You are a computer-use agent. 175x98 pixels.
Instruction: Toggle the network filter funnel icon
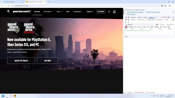[132, 20]
